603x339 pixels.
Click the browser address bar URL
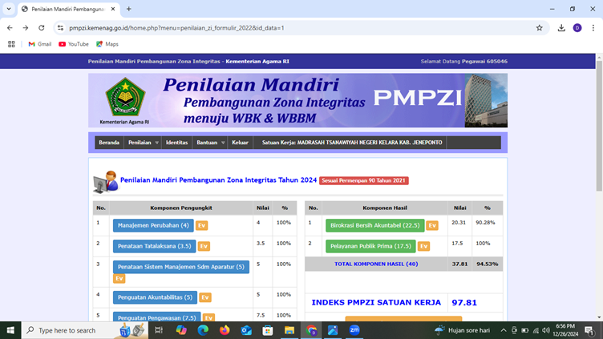(176, 27)
